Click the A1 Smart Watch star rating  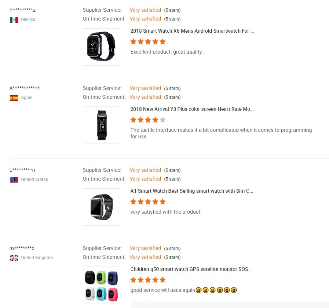(148, 202)
